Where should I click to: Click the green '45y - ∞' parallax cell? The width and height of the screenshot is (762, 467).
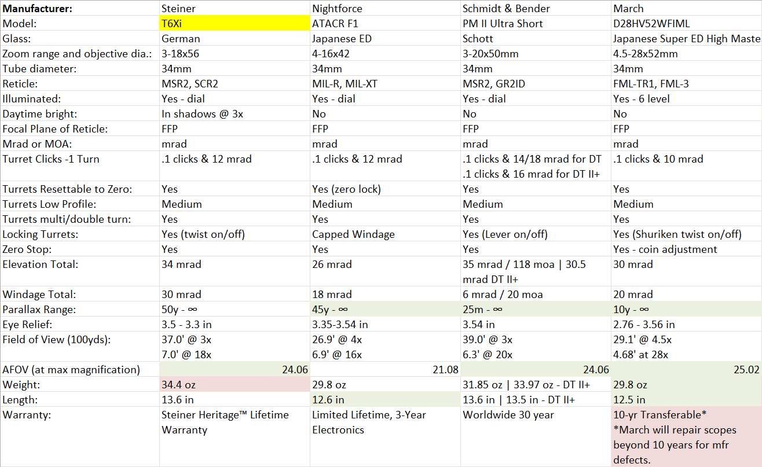coord(386,310)
